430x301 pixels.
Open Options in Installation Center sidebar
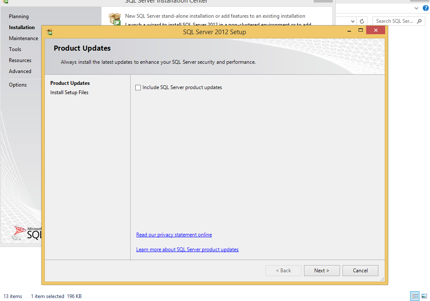point(18,85)
